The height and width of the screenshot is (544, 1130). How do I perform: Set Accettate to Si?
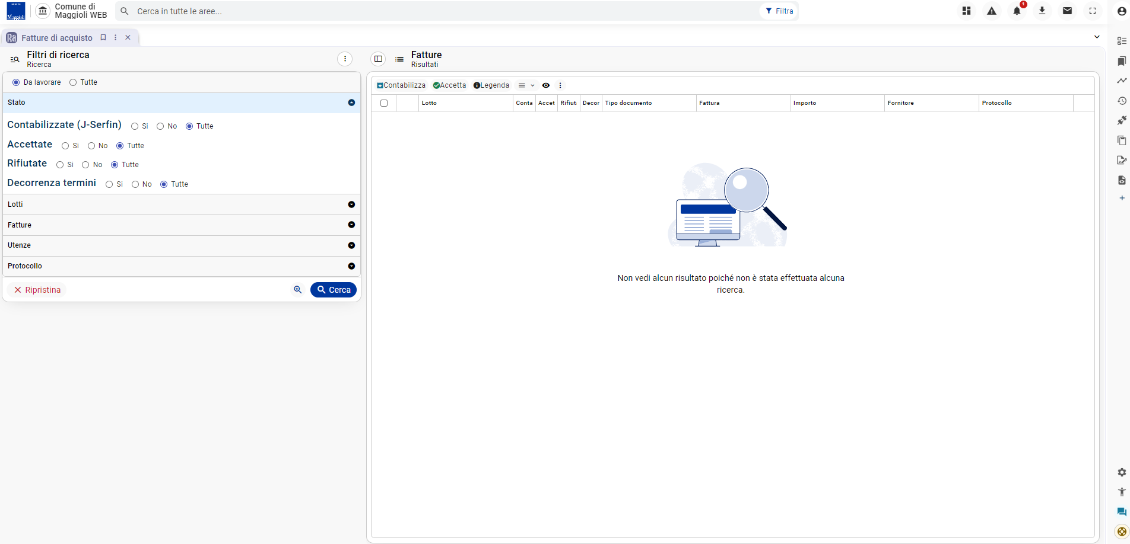point(65,146)
